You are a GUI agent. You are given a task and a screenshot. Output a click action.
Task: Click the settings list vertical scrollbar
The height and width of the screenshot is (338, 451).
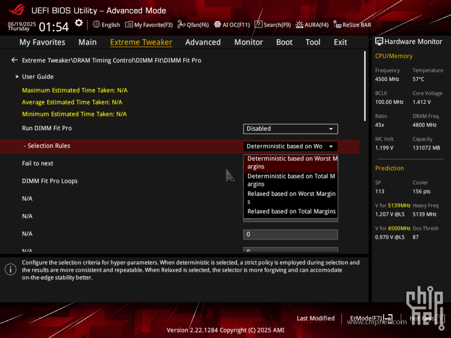[x=364, y=86]
